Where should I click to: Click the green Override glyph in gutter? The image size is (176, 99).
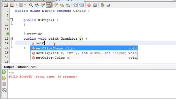click(8, 34)
